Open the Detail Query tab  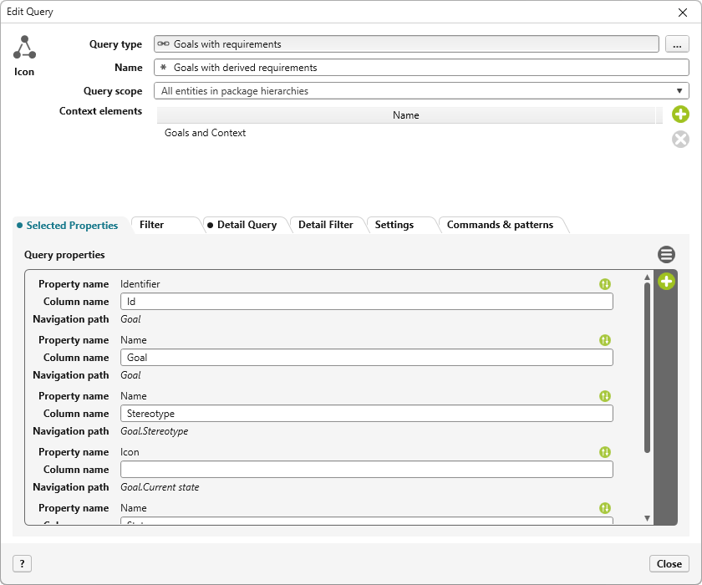click(247, 225)
